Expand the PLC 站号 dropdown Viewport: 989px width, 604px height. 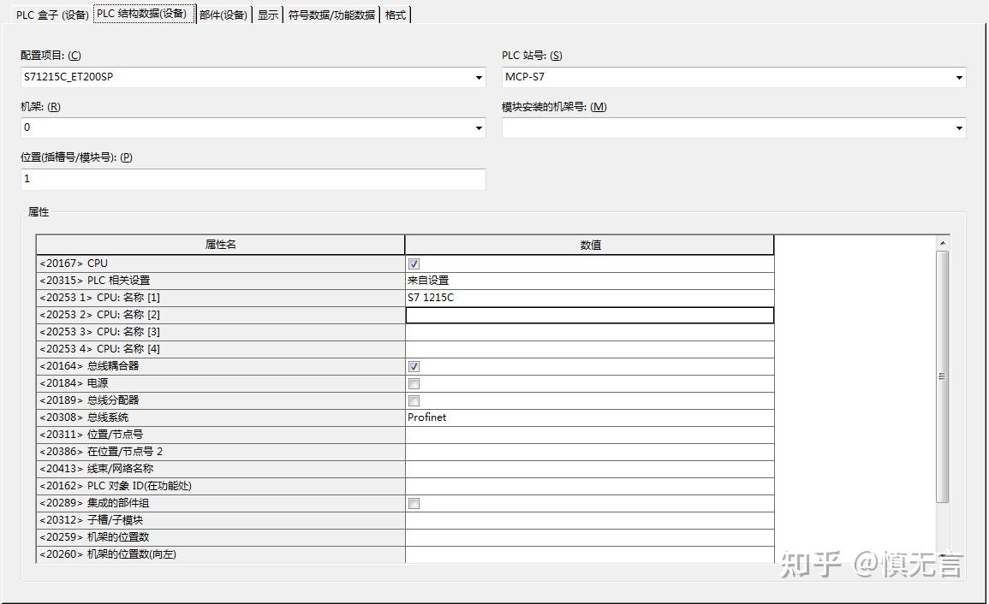click(959, 78)
